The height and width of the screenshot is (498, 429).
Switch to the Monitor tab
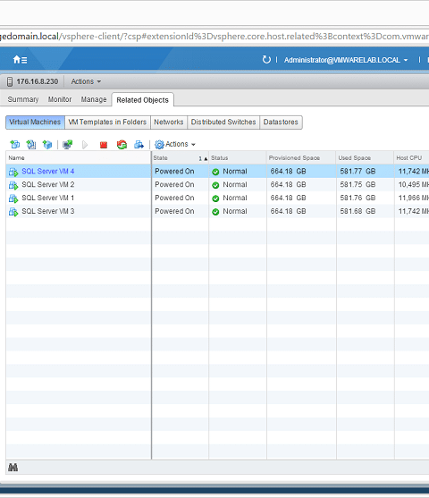click(x=60, y=99)
